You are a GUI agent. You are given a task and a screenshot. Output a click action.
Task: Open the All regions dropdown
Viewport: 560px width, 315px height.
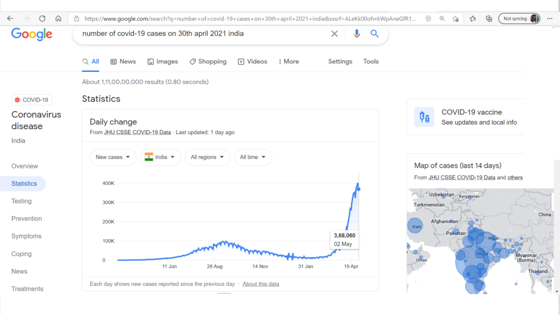207,157
